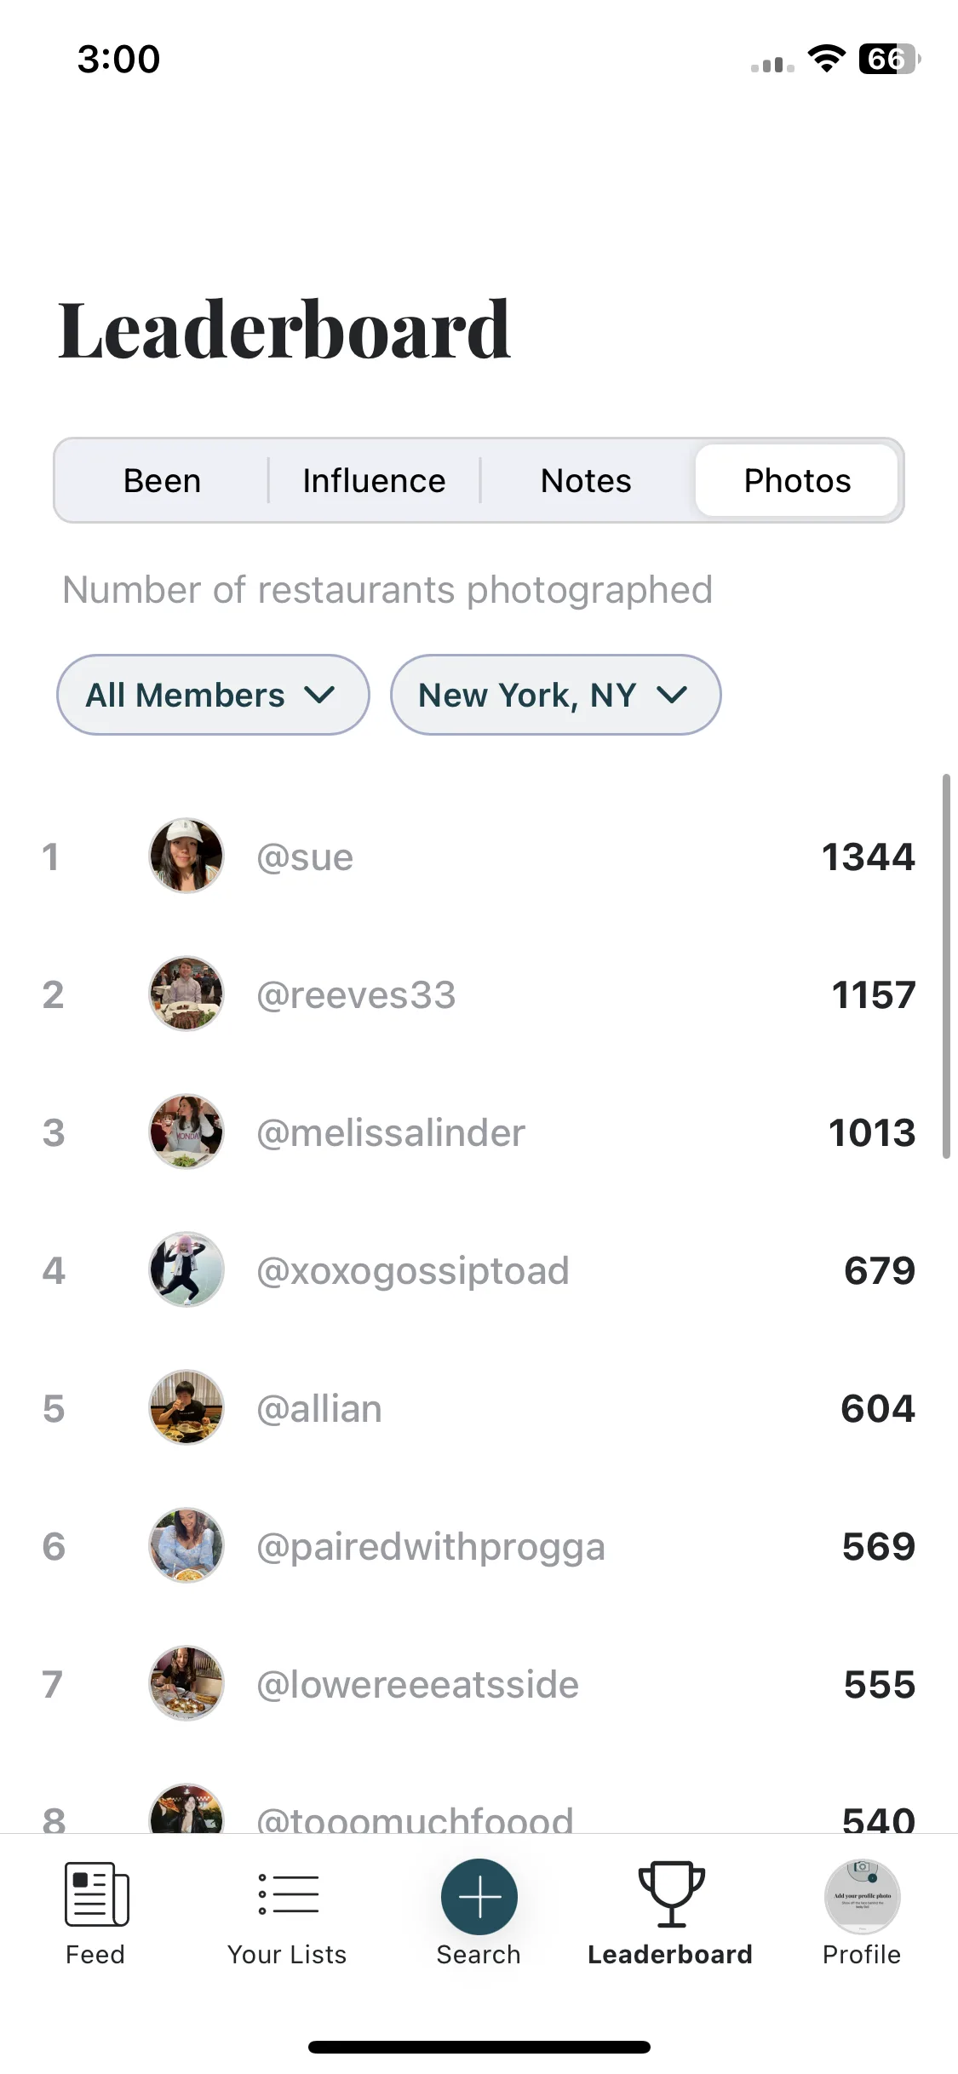The image size is (958, 2074).
Task: Select the Leaderboard trophy icon
Action: click(671, 1894)
